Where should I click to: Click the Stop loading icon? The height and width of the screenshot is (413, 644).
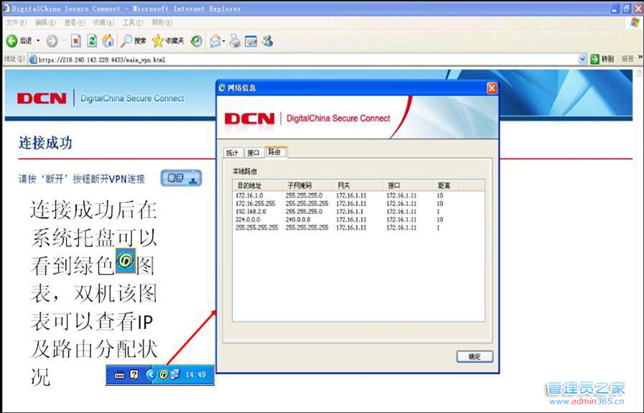point(75,41)
